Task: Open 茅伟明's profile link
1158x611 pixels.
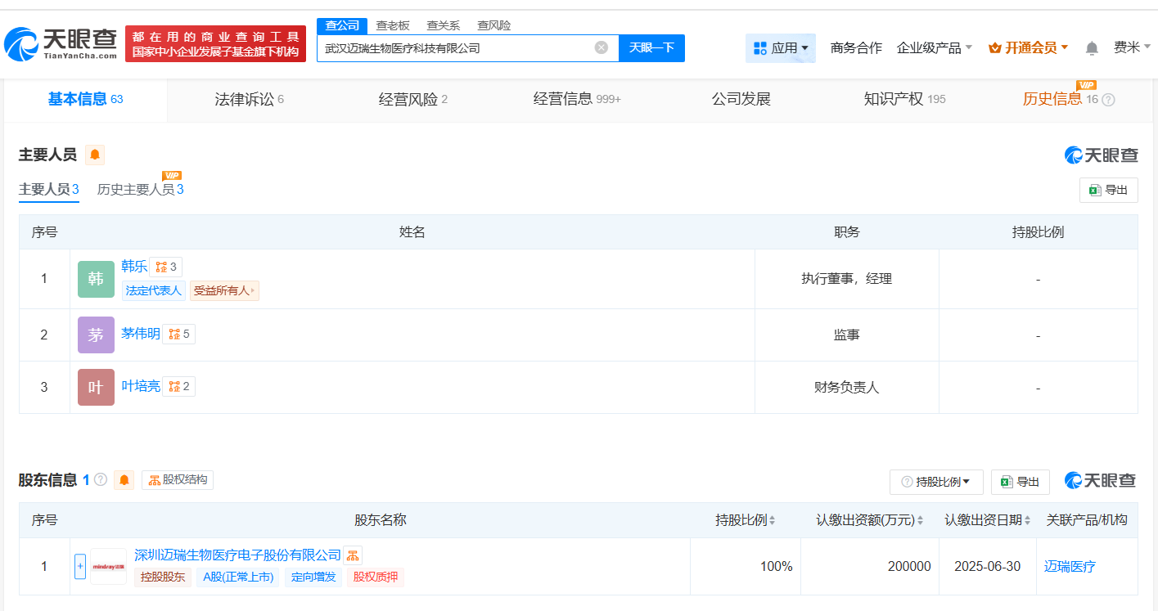Action: [141, 333]
